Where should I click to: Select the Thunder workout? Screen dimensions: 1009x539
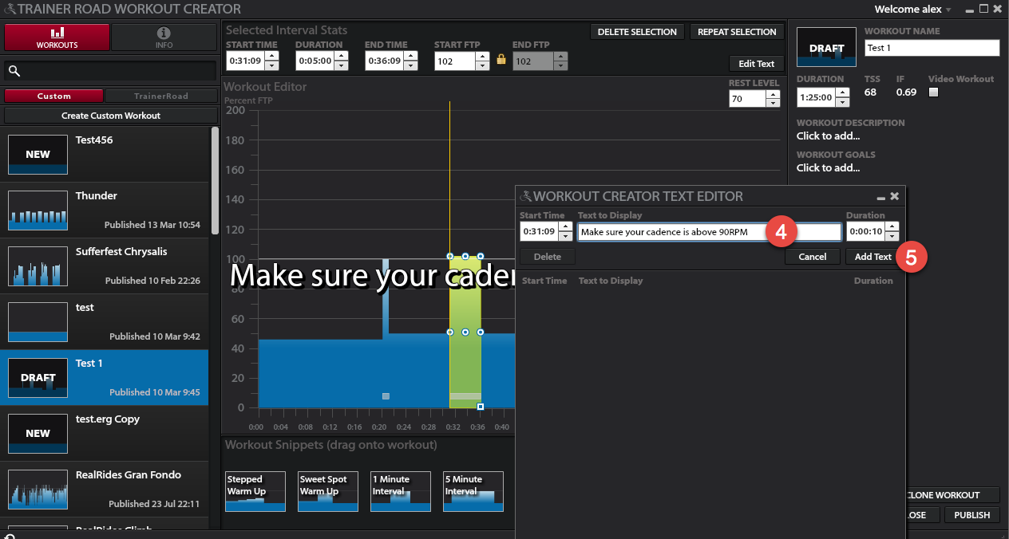coord(105,210)
